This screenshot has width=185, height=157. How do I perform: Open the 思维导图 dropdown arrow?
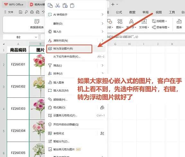coord(169,28)
